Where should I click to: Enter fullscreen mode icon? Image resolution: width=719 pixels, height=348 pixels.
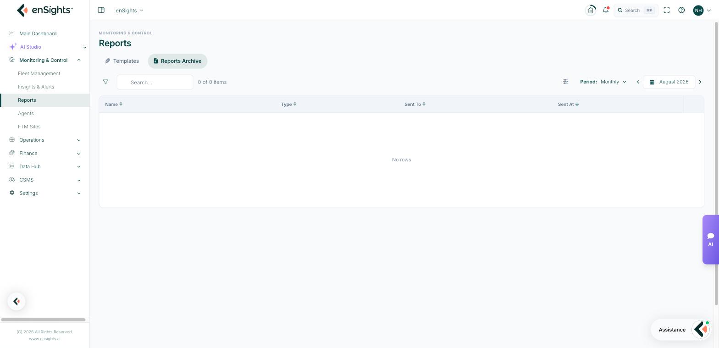(x=667, y=10)
